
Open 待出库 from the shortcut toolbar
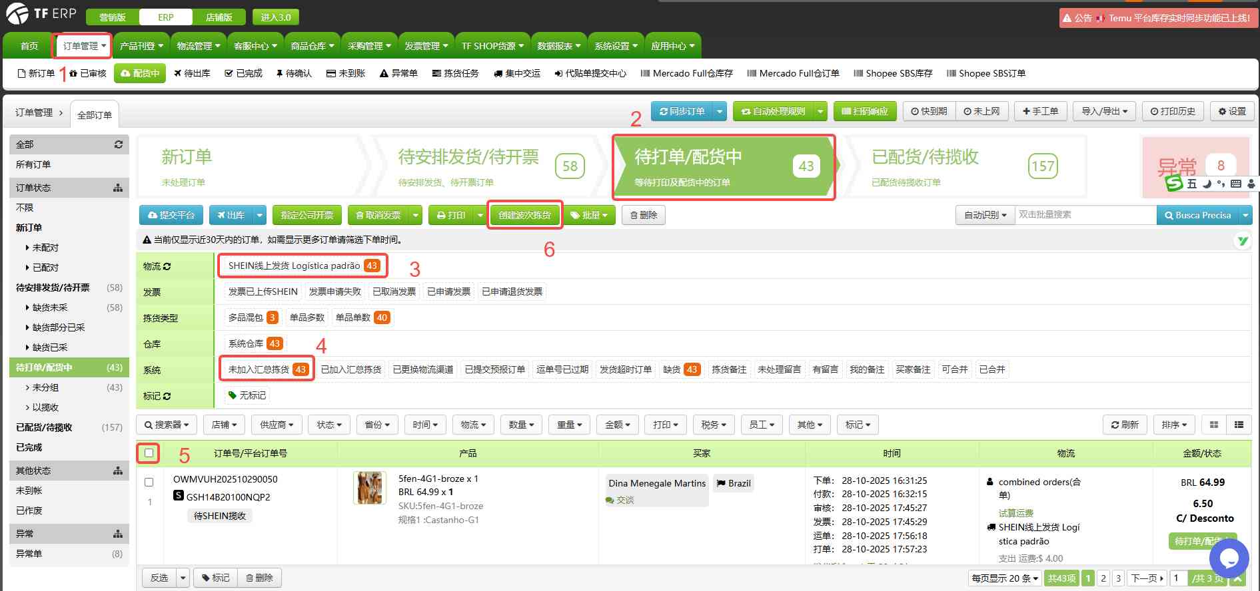click(x=192, y=73)
